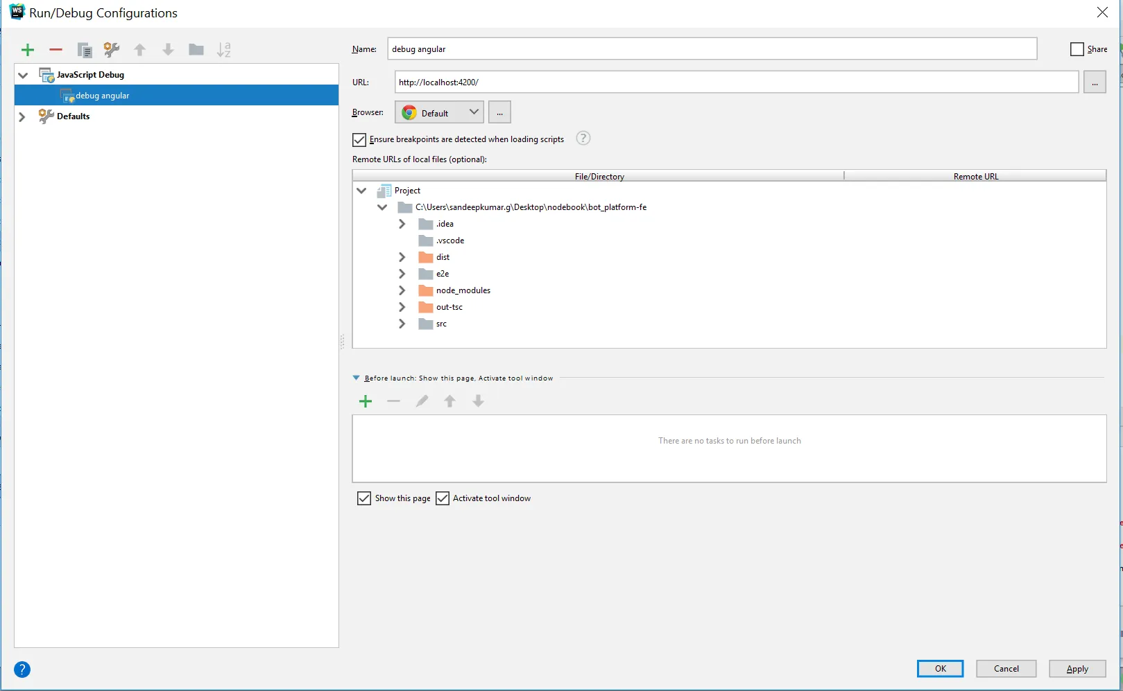Move configuration up in the list
This screenshot has width=1123, height=691.
[140, 50]
